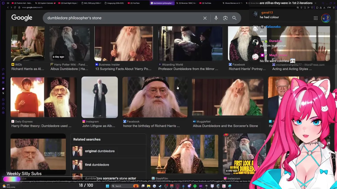Open the MuggleNet Sorcerer's Stone image
Viewport: 337px width, 189px height.
point(227,97)
